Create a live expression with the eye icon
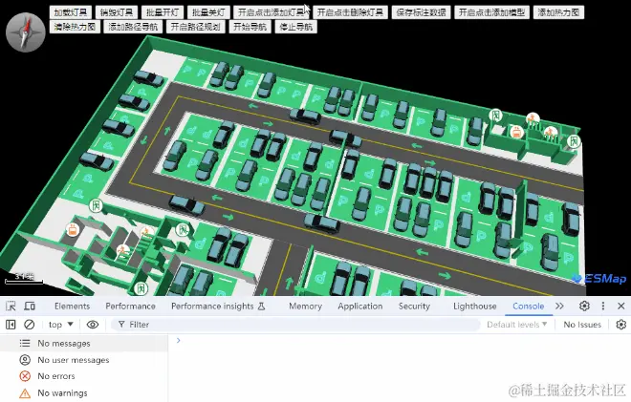 (93, 325)
